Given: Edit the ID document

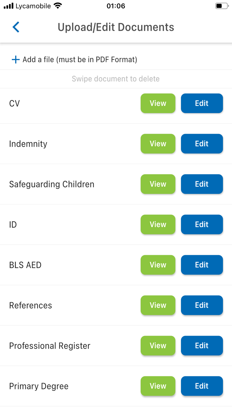Looking at the screenshot, I should [x=202, y=224].
